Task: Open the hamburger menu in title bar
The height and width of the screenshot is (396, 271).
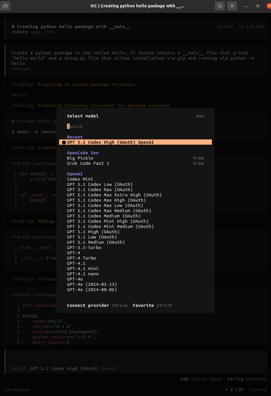Action: point(232,6)
